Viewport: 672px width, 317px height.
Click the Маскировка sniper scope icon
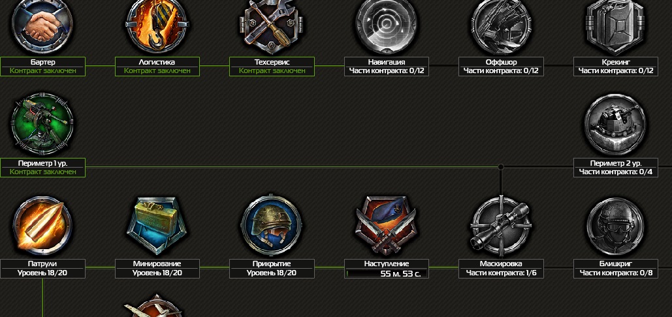tap(502, 226)
